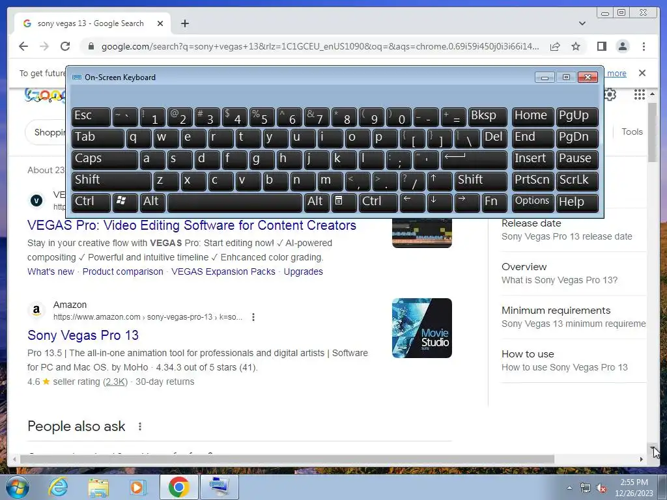Toggle left Ctrl key on keyboard
The height and width of the screenshot is (500, 667).
91,202
